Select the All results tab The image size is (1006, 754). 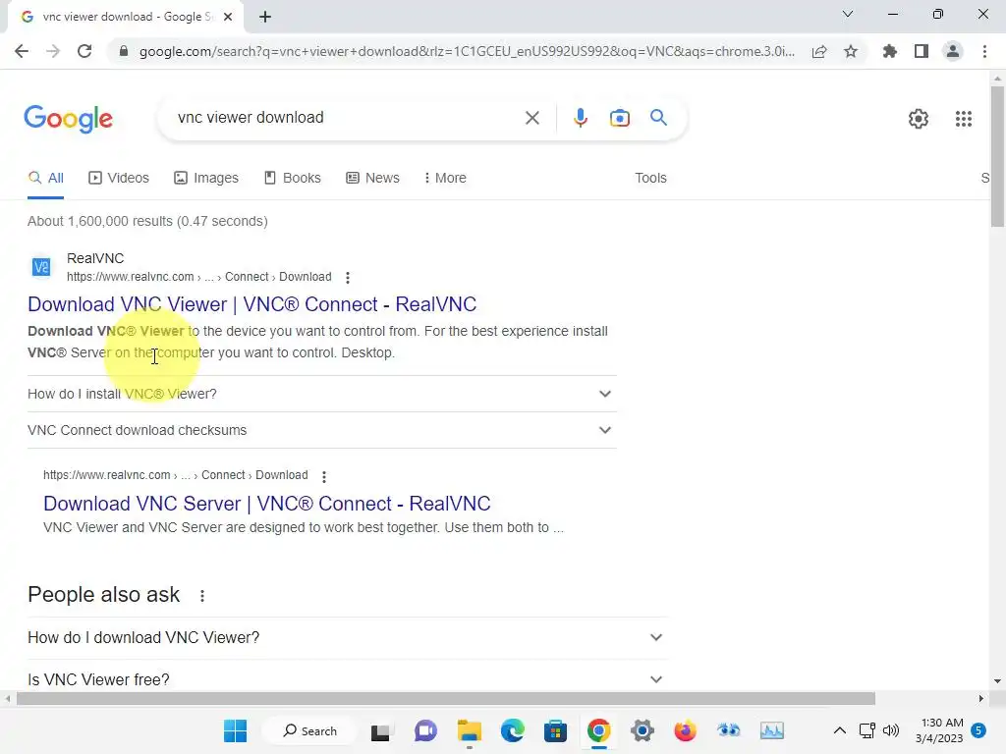(45, 179)
